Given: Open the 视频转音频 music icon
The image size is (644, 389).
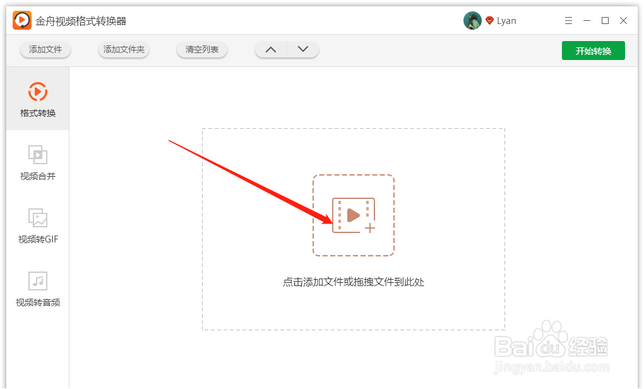Looking at the screenshot, I should (x=38, y=281).
